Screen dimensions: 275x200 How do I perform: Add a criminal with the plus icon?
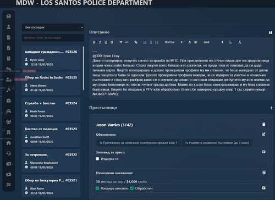(271, 108)
